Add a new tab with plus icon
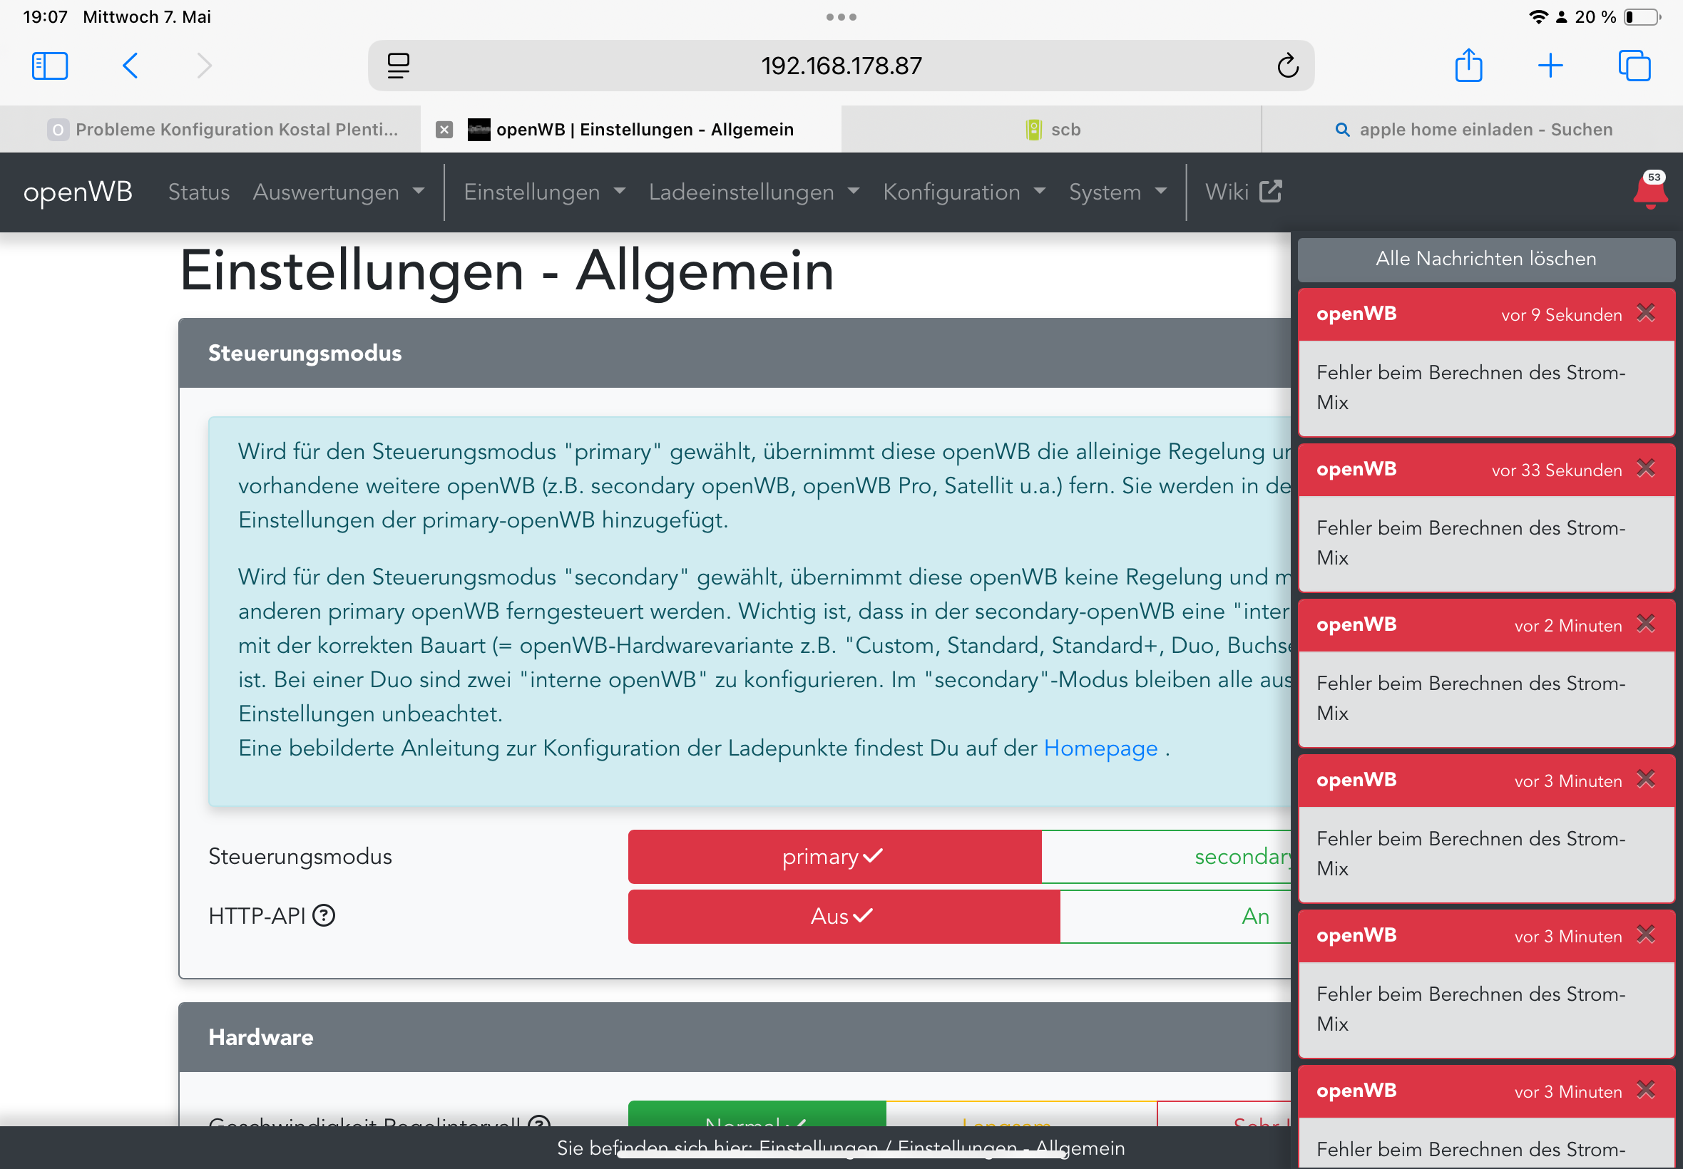 coord(1550,66)
